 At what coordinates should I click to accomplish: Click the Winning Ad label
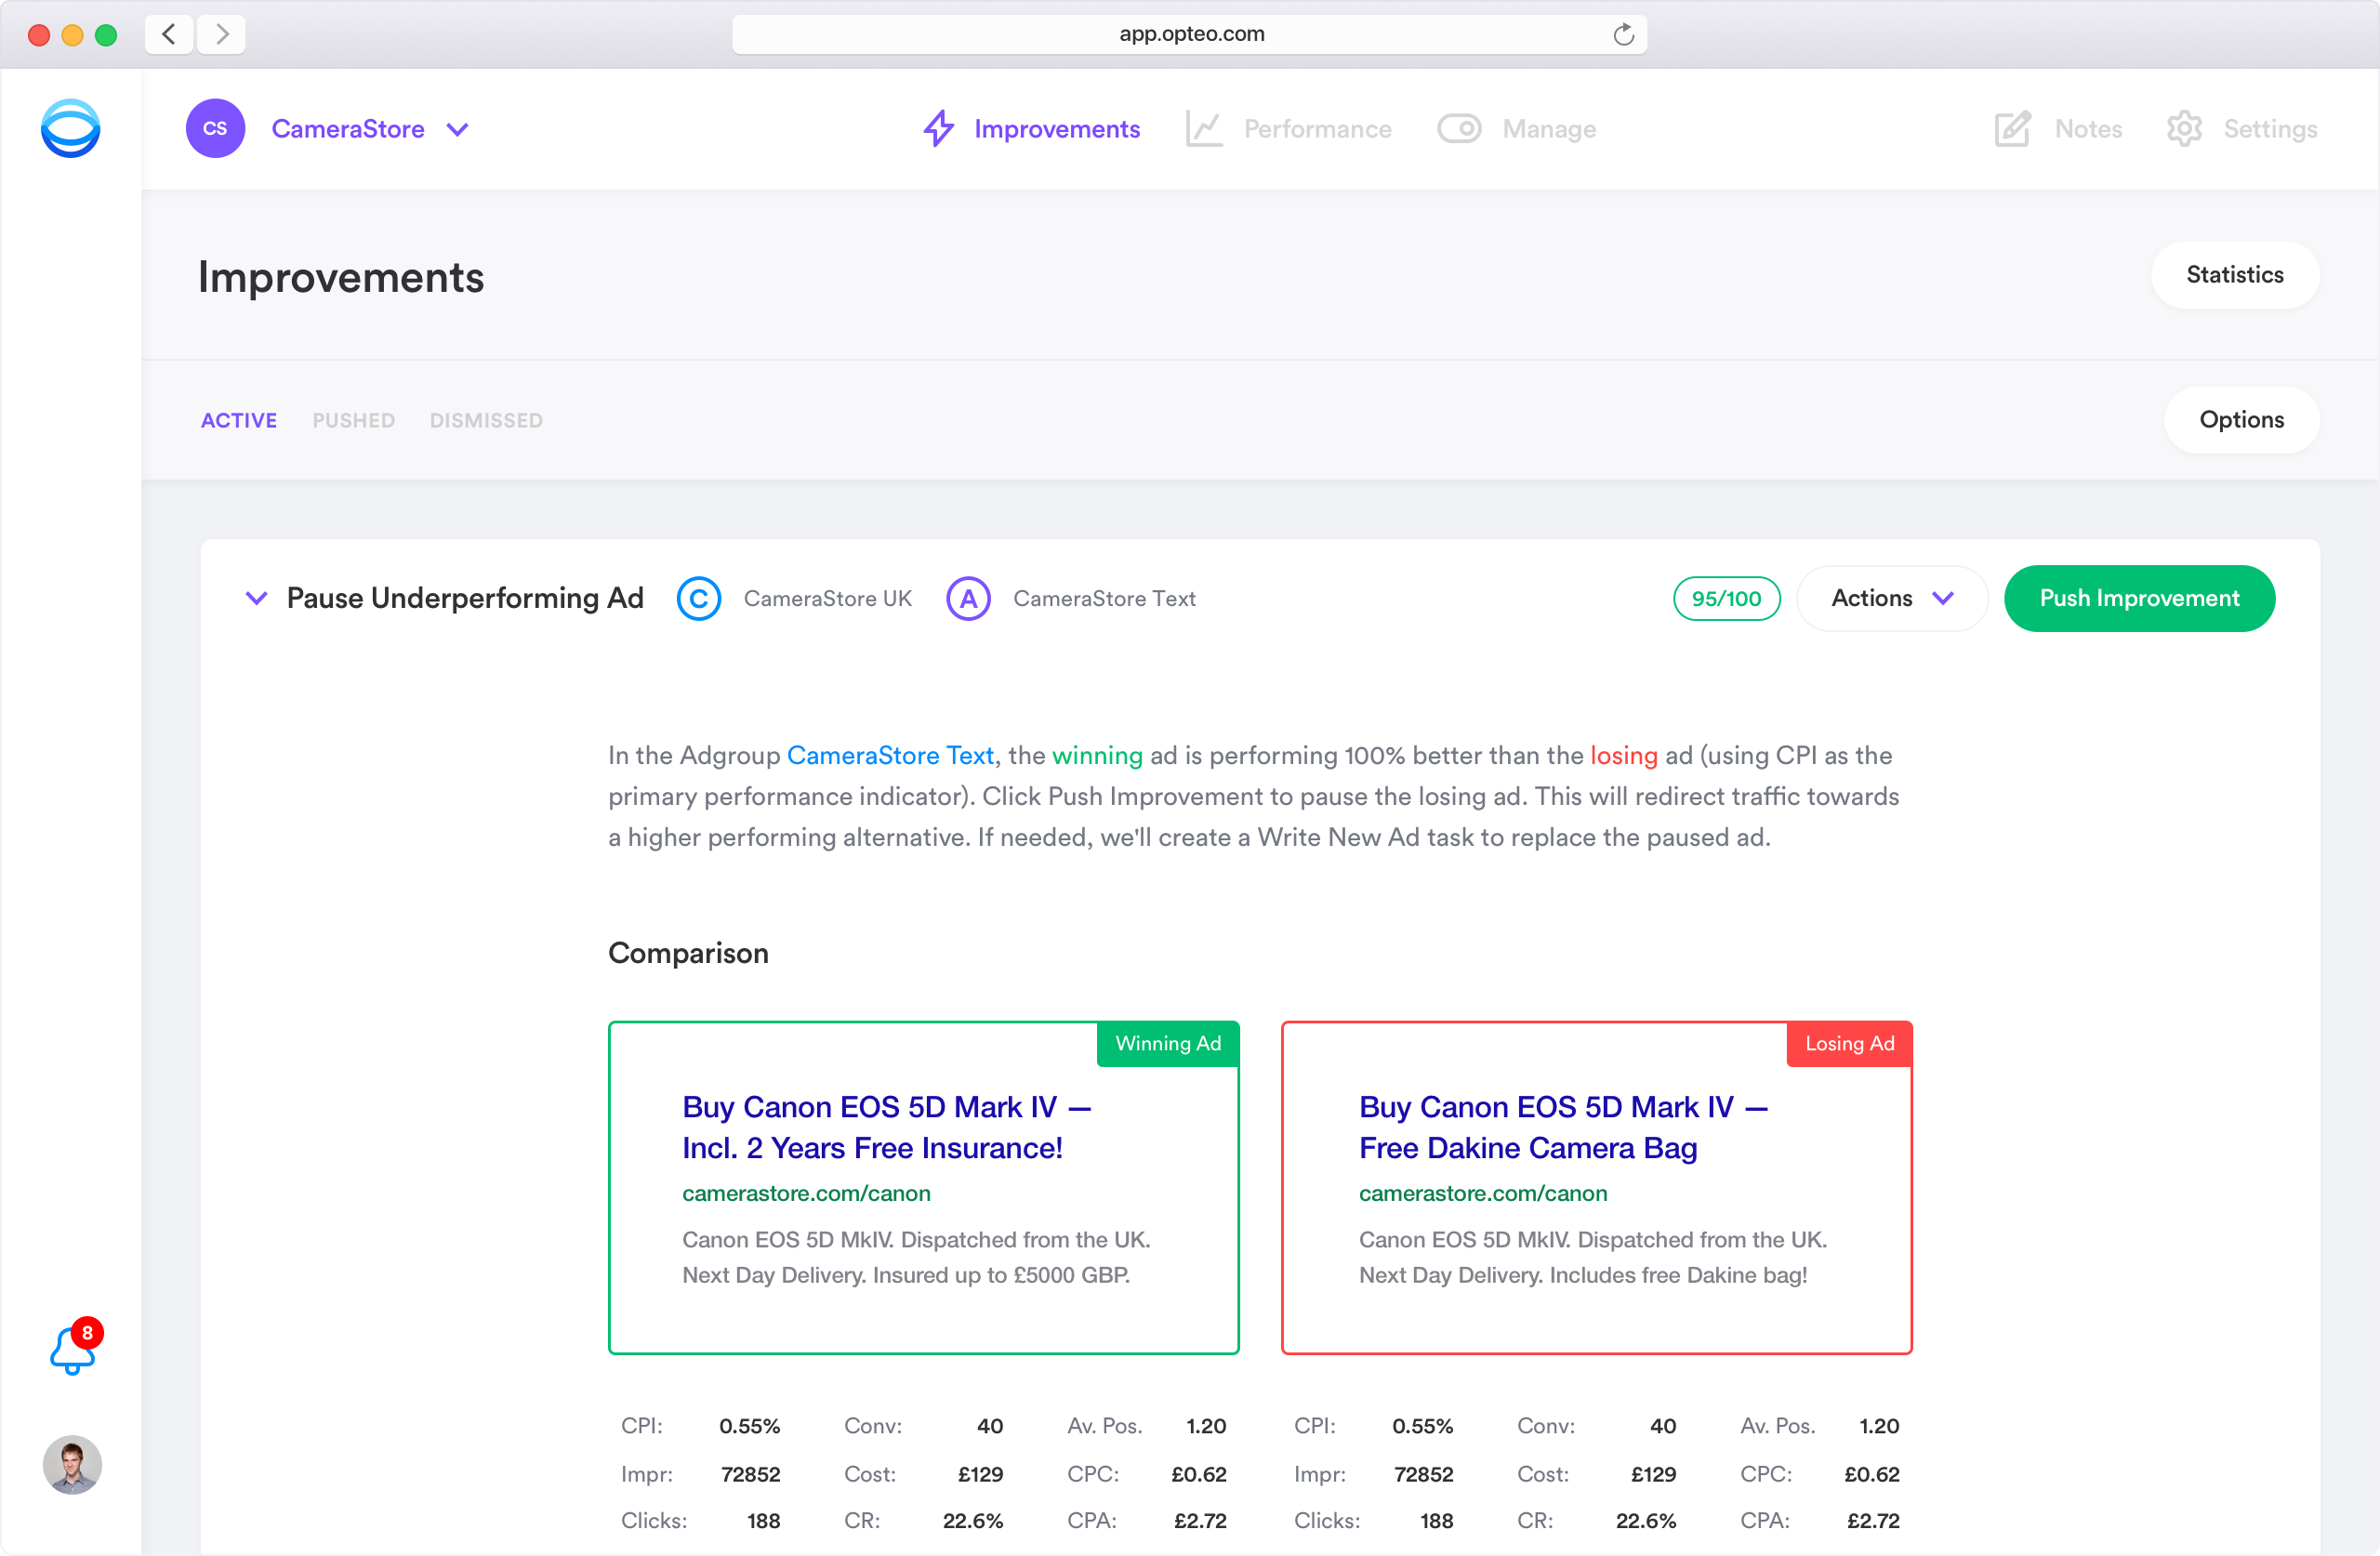click(x=1167, y=1044)
